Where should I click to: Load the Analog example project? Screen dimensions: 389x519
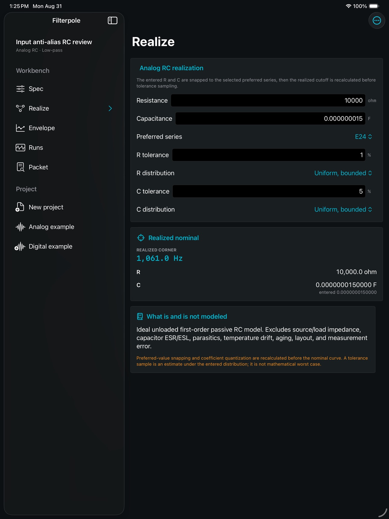point(64,227)
